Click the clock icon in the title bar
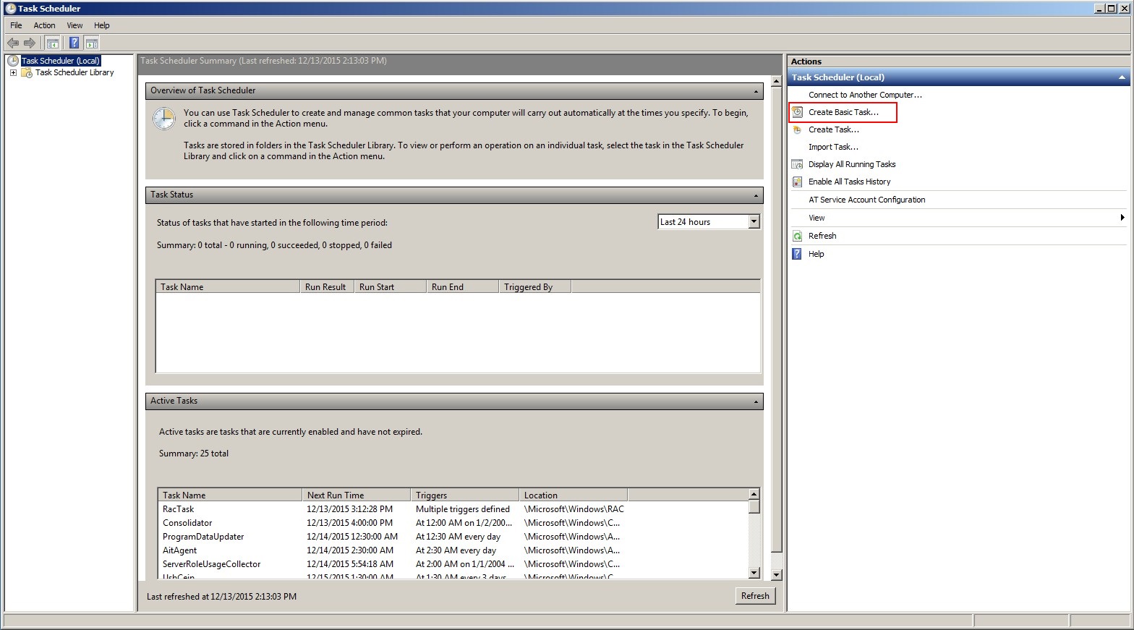This screenshot has width=1134, height=630. (10, 9)
